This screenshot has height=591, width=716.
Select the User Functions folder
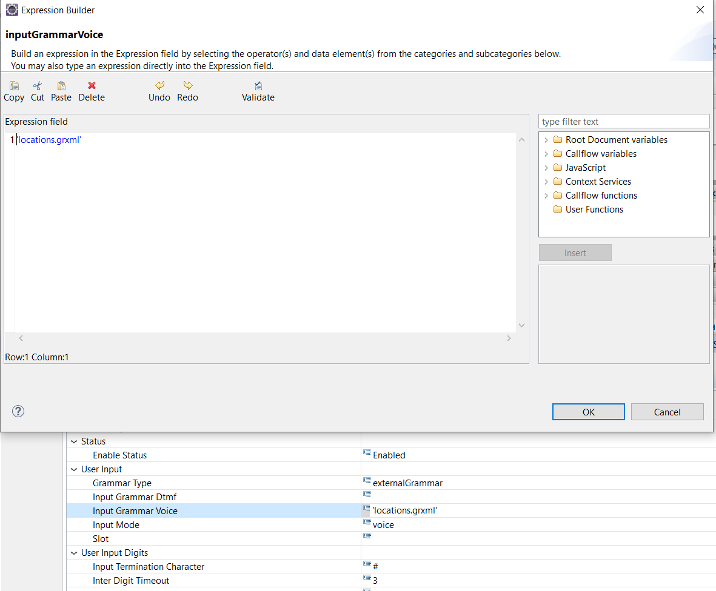coord(594,210)
